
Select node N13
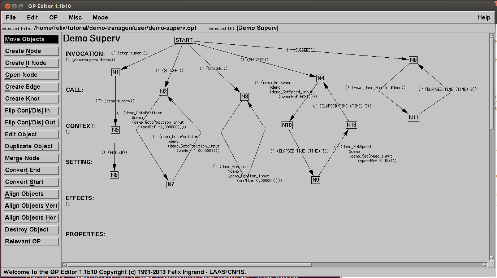tap(351, 125)
